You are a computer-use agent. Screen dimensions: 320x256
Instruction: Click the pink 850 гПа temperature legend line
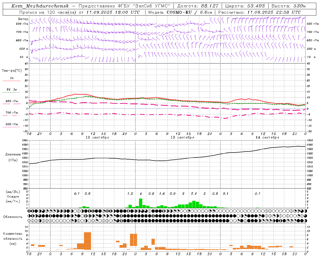11,104
